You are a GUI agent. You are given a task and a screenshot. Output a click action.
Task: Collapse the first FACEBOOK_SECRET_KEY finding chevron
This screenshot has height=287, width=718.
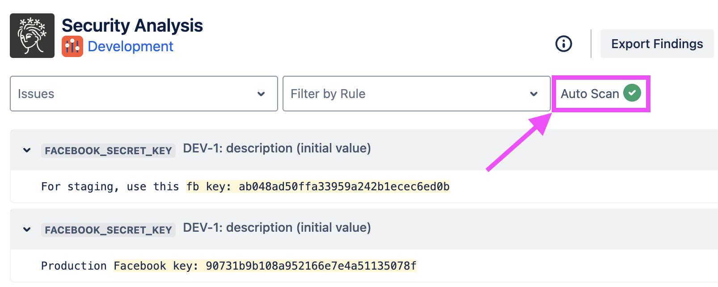(27, 150)
